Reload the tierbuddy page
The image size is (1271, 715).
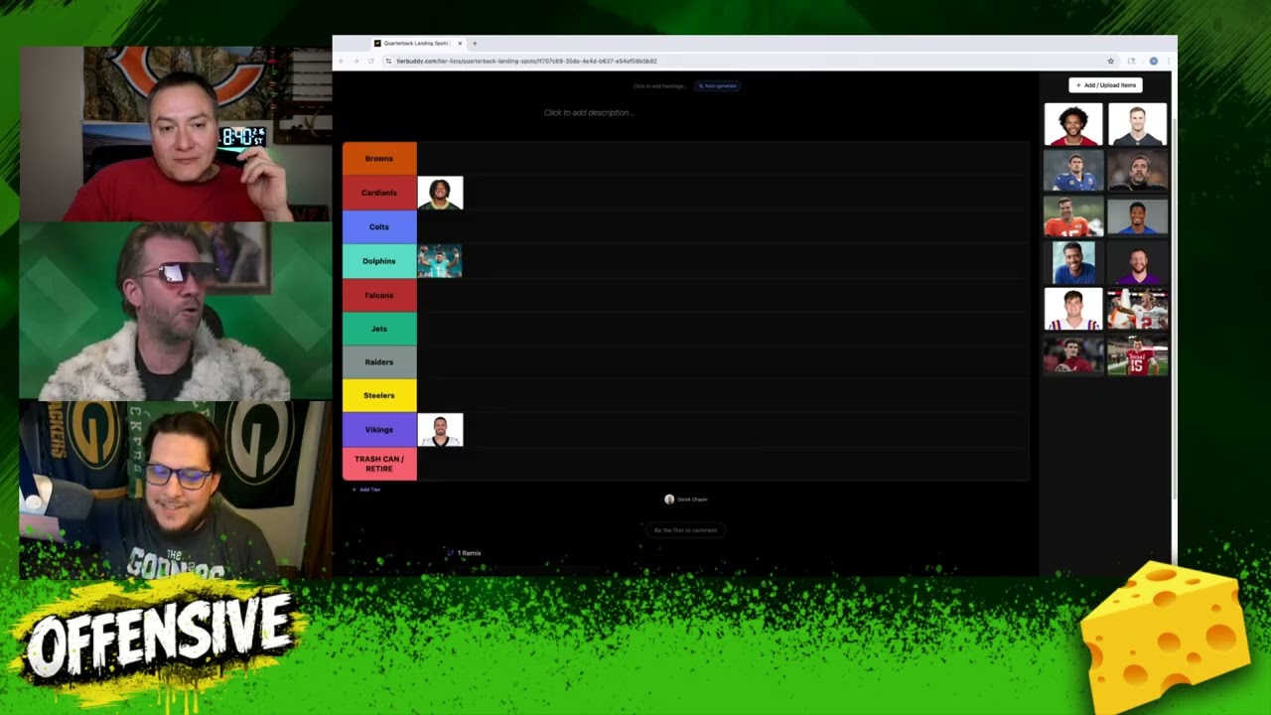[371, 61]
